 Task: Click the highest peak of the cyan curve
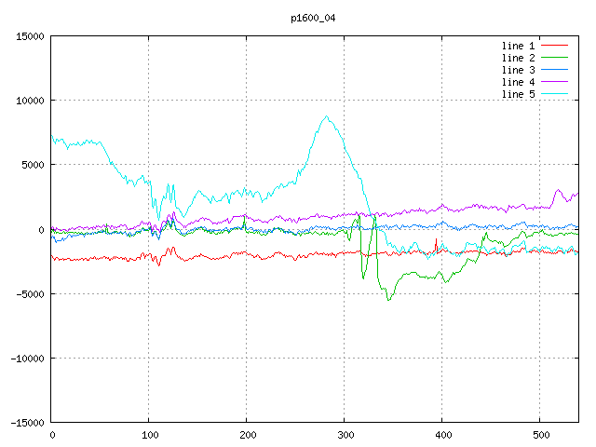[325, 116]
